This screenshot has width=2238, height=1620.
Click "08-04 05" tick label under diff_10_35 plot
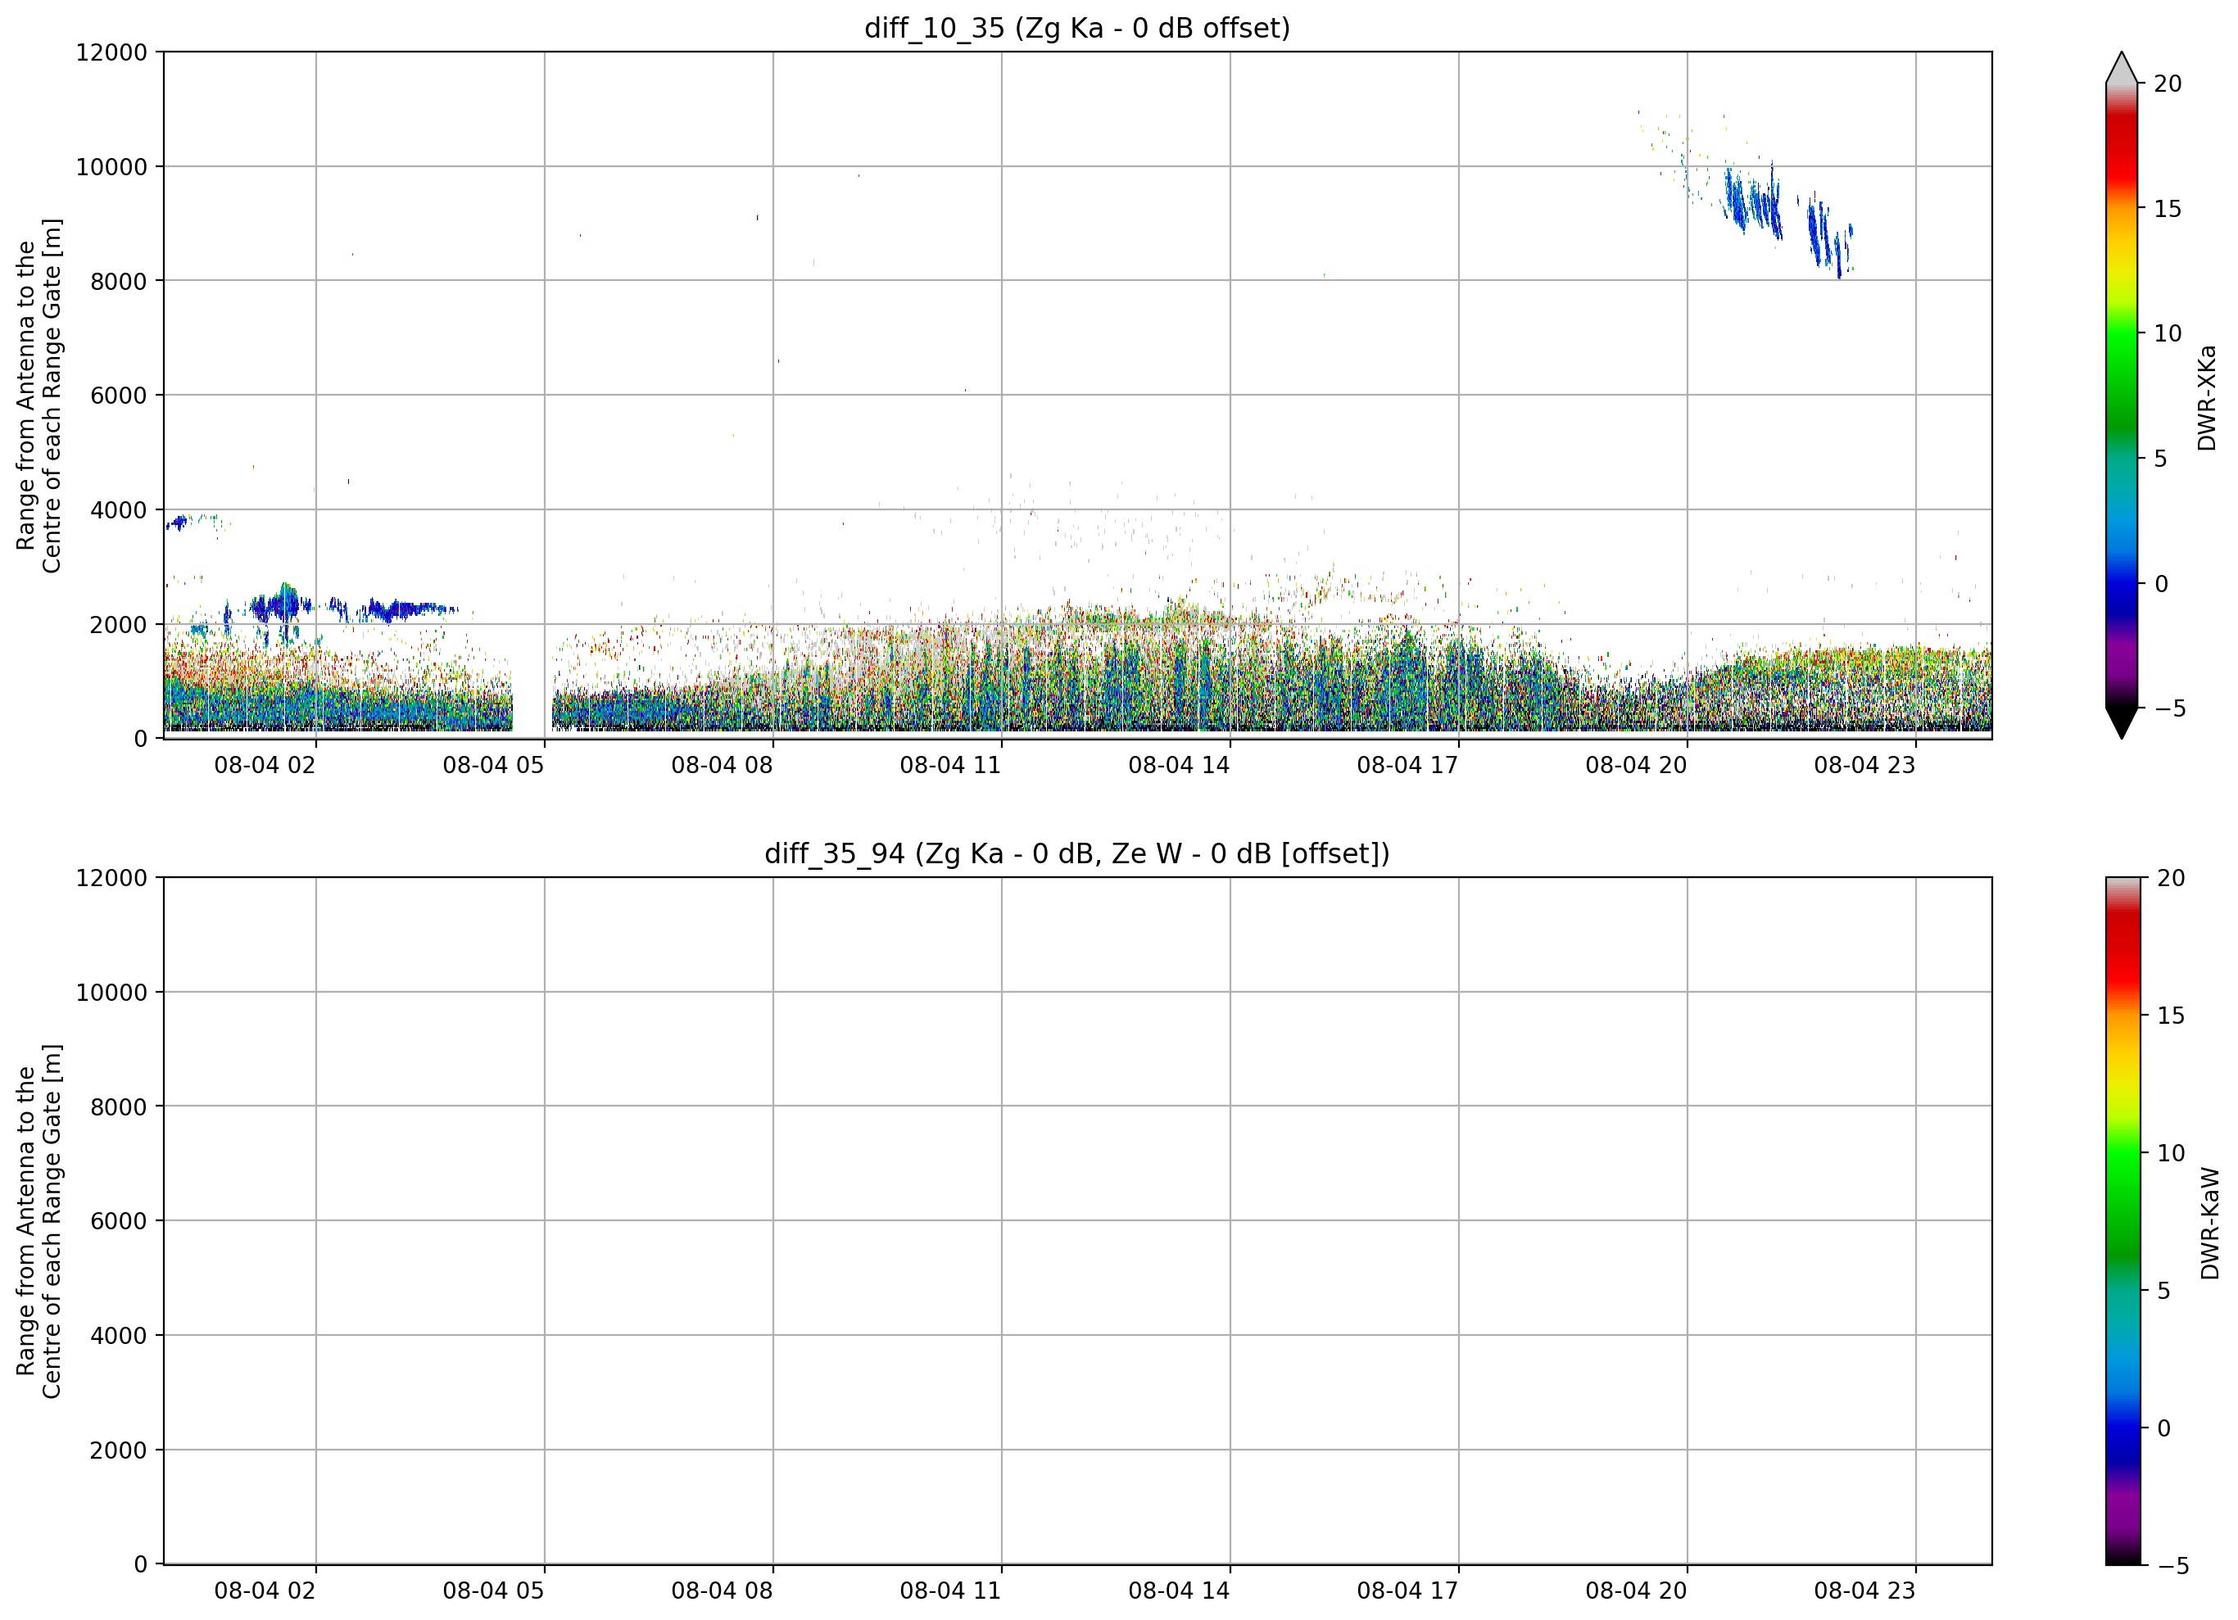tap(493, 766)
